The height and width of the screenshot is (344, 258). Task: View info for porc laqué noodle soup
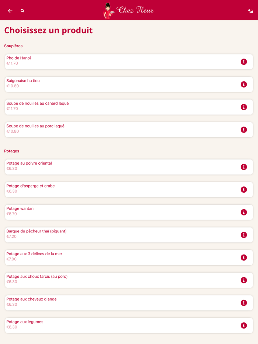(244, 130)
